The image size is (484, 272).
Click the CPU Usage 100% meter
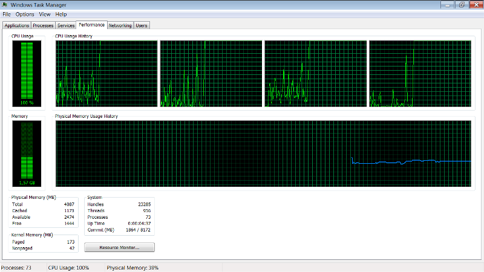[27, 73]
